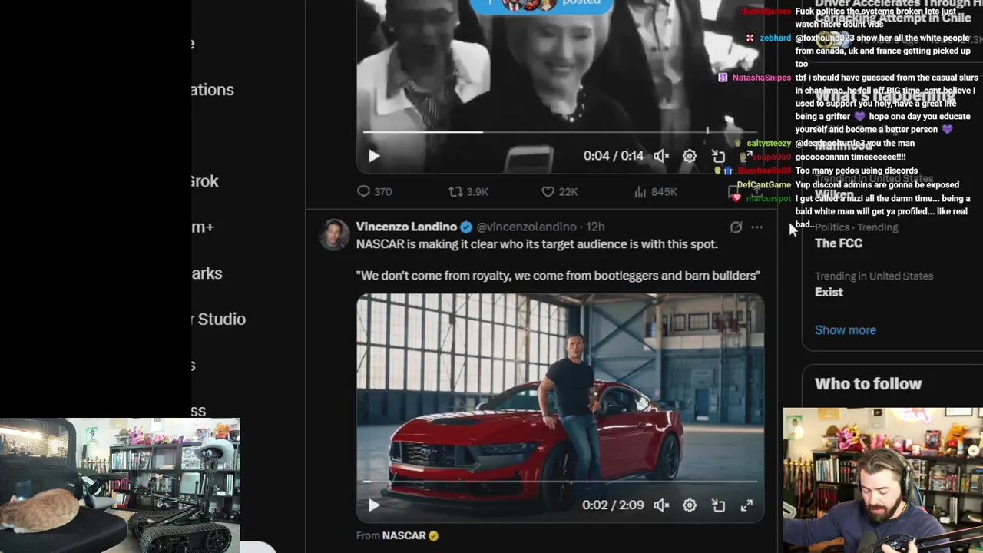This screenshot has width=983, height=553.
Task: Play the top video at 0:04
Action: click(x=374, y=156)
